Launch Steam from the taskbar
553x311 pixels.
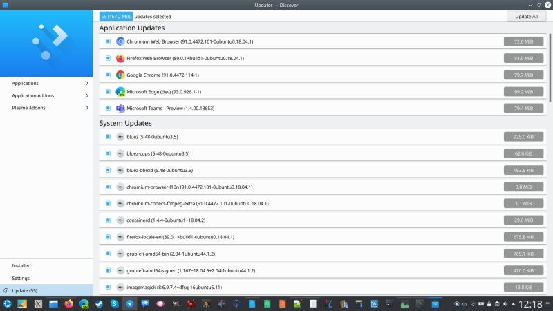(99, 303)
